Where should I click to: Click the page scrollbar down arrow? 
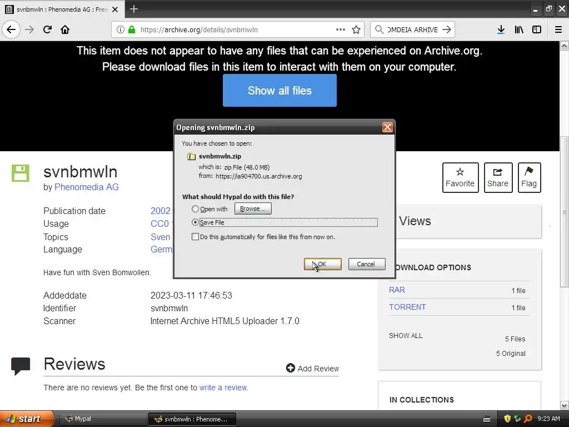pyautogui.click(x=564, y=405)
